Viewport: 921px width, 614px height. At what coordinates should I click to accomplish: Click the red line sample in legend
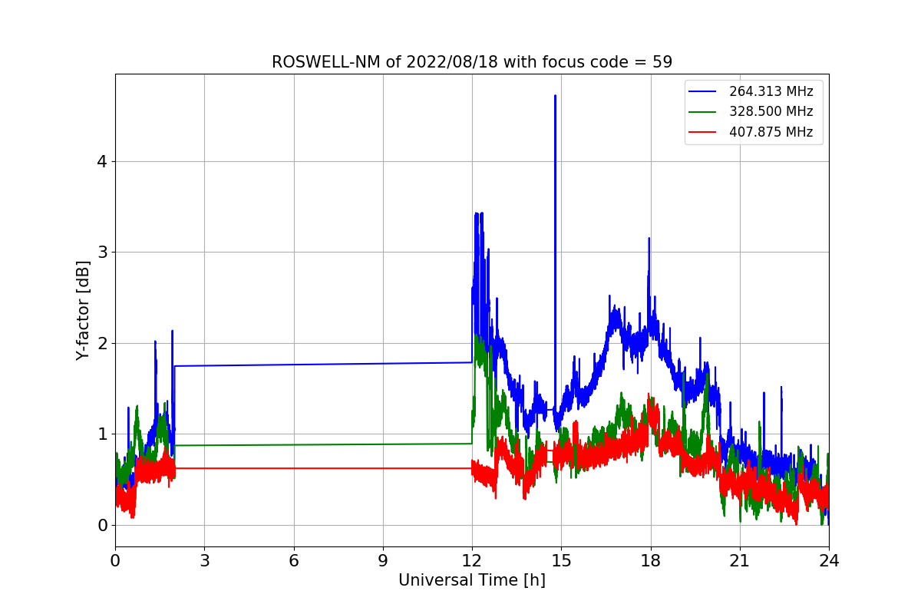click(702, 132)
